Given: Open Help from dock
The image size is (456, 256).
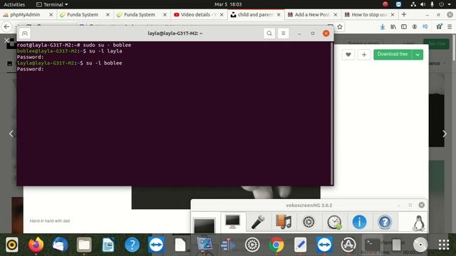Looking at the screenshot, I should tap(132, 245).
